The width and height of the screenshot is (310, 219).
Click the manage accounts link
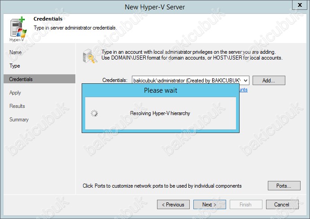(x=244, y=90)
